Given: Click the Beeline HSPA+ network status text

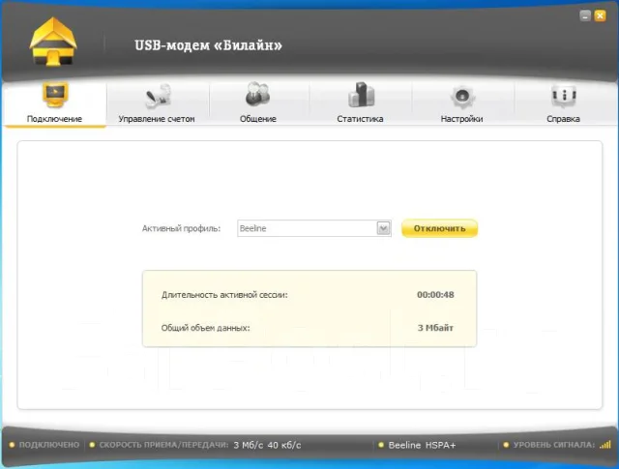Looking at the screenshot, I should tap(422, 445).
